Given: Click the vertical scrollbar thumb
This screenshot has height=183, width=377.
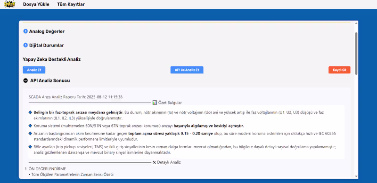Looking at the screenshot, I should (356, 53).
